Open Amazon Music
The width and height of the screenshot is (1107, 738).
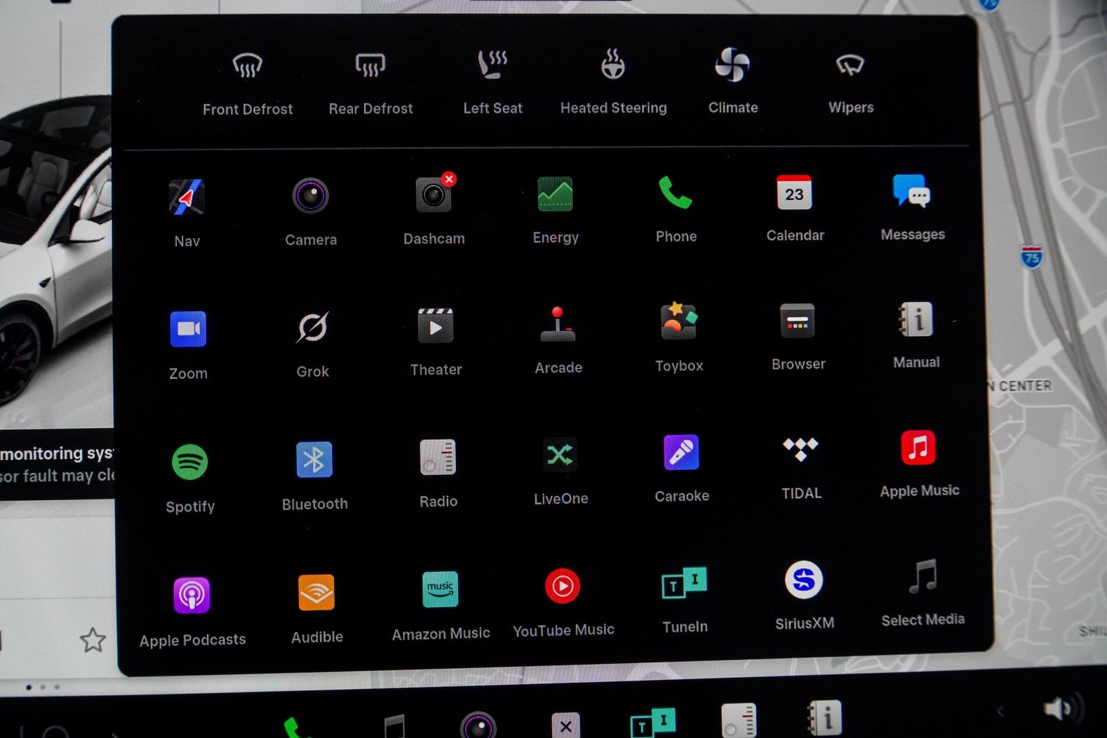pos(440,589)
